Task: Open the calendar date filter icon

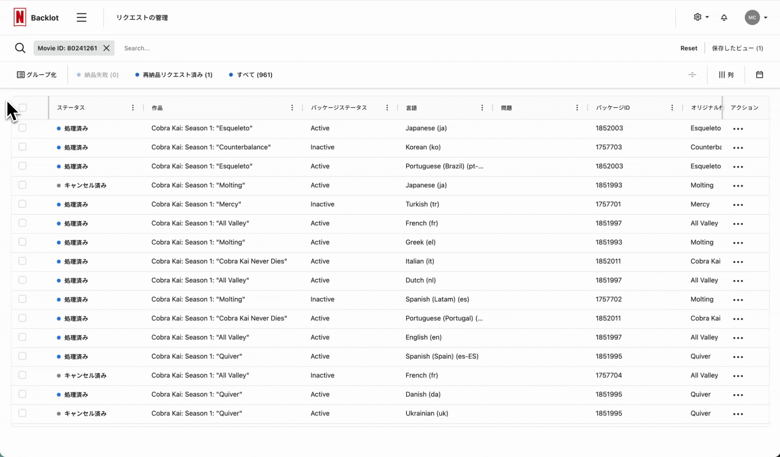Action: 759,75
